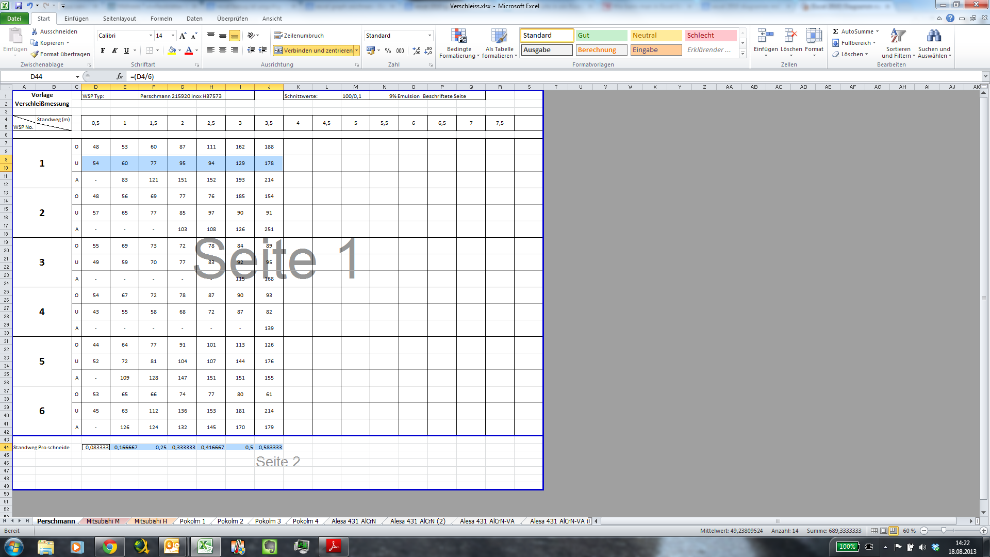Click the Ausschneiden scissors icon
990x557 pixels.
[35, 31]
